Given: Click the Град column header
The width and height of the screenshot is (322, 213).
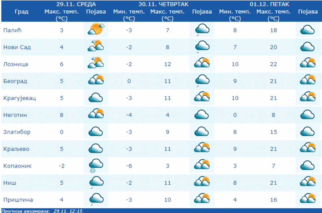Looking at the screenshot, I should 21,12.
